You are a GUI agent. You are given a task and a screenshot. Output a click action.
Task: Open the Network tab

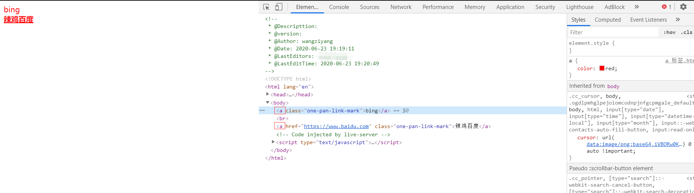pos(401,7)
